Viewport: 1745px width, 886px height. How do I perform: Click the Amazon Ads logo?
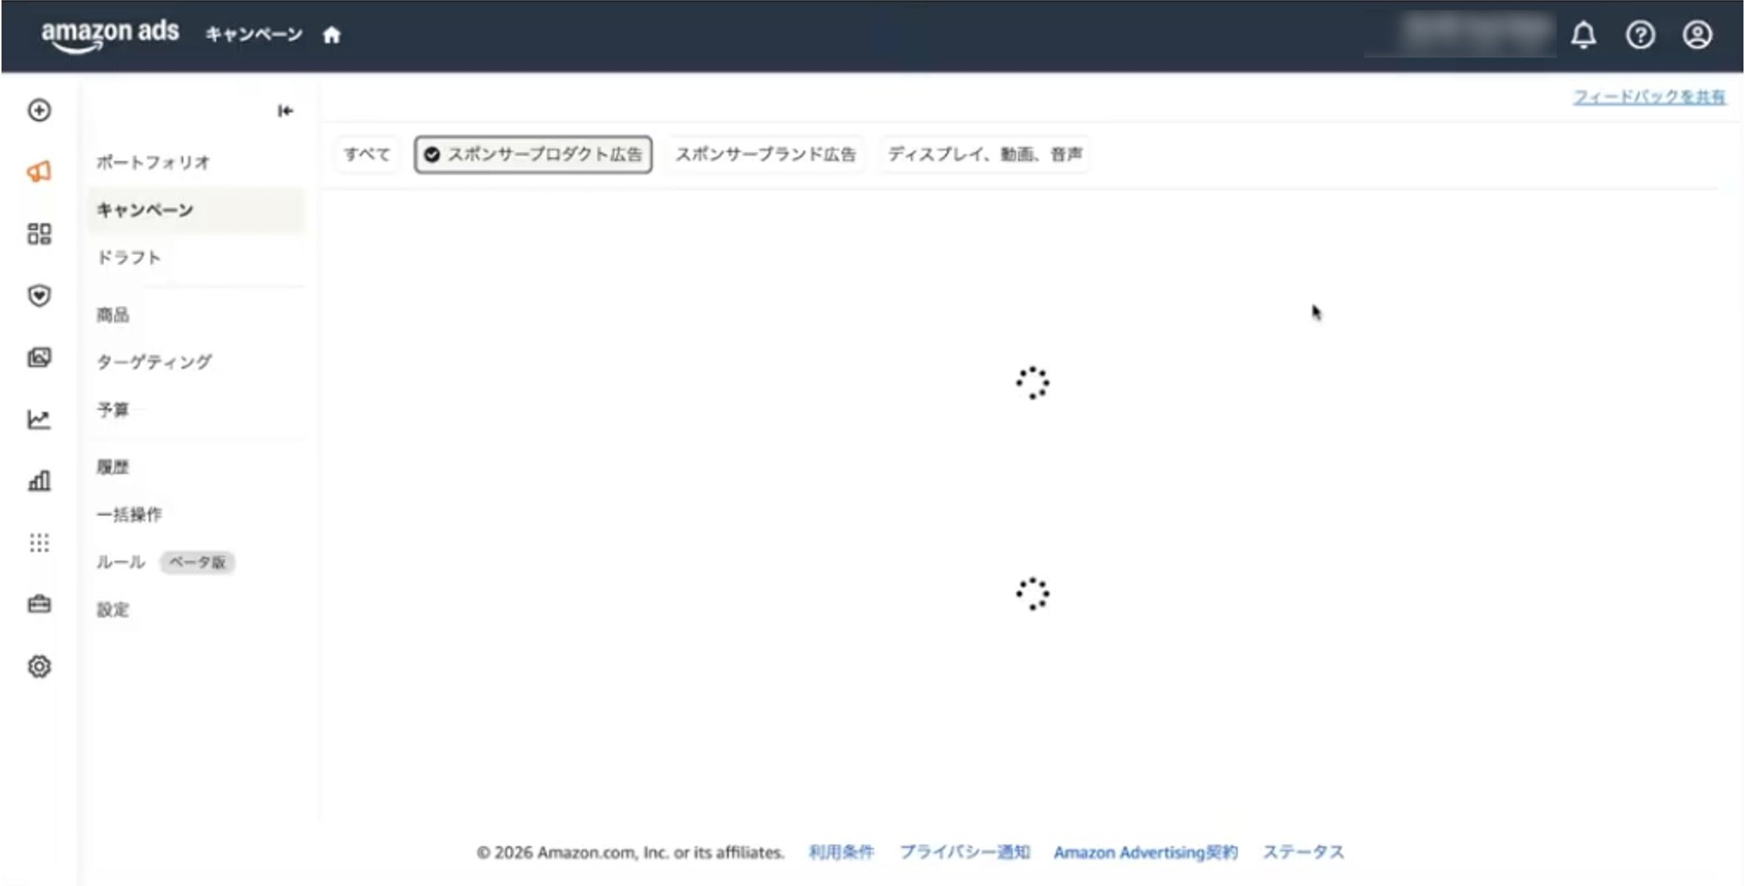click(110, 35)
